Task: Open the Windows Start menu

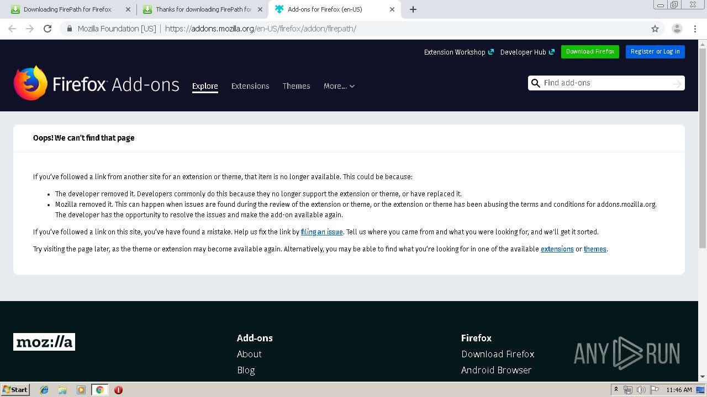Action: [15, 390]
